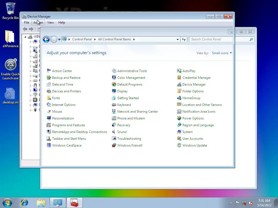Click the Fonts folder icon
Image resolution: width=278 pixels, height=208 pixels.
click(x=49, y=98)
